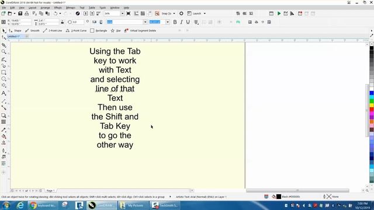Open the File menu
This screenshot has width=374, height=210.
coord(4,8)
